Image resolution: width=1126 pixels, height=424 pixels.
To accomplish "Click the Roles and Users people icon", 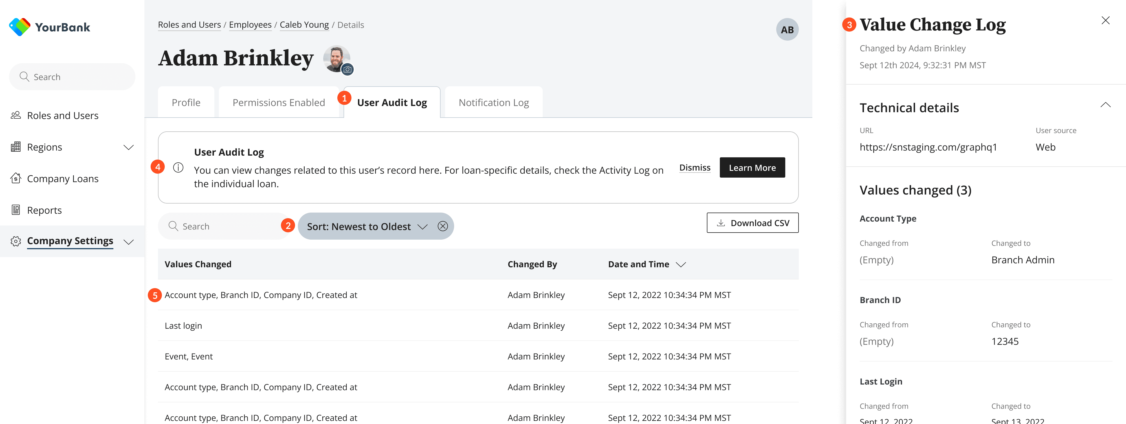I will (16, 115).
